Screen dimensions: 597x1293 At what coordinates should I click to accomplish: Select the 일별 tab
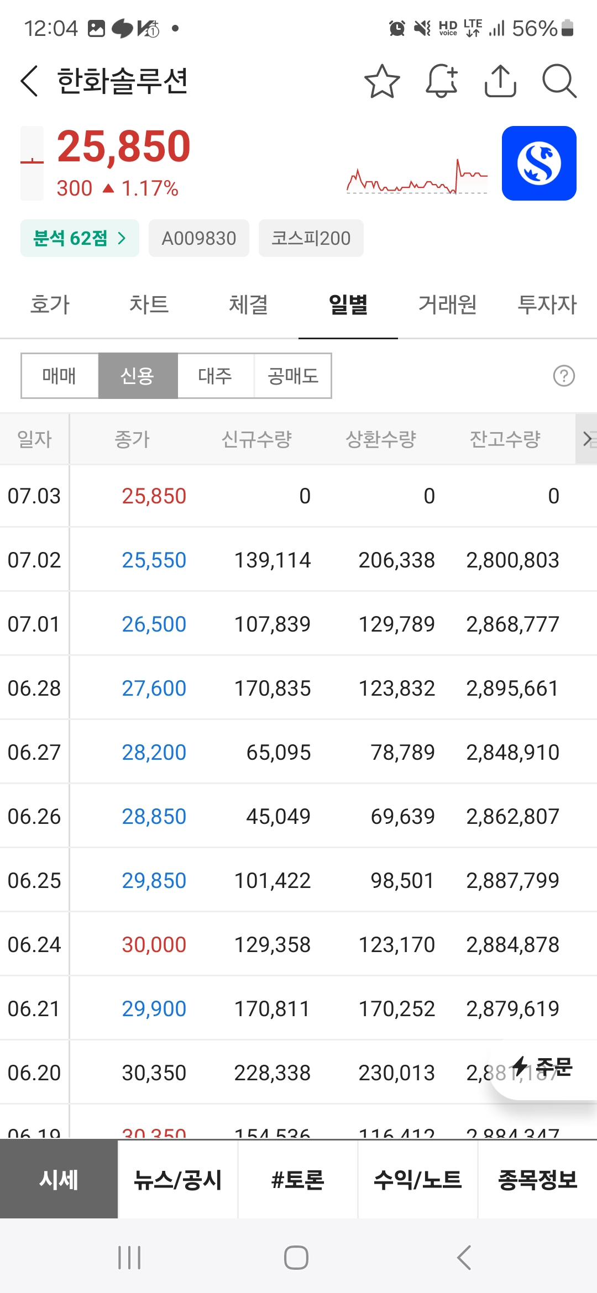348,304
